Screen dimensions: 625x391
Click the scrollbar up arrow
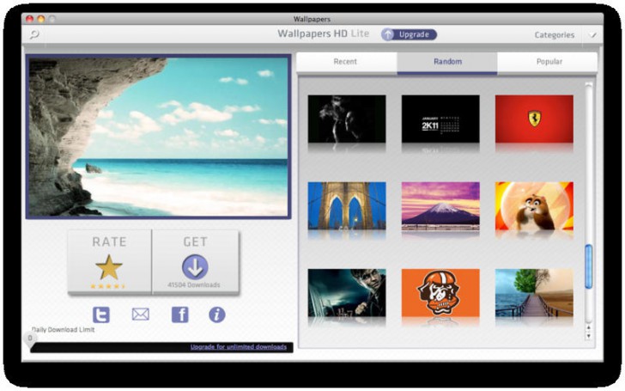[588, 327]
